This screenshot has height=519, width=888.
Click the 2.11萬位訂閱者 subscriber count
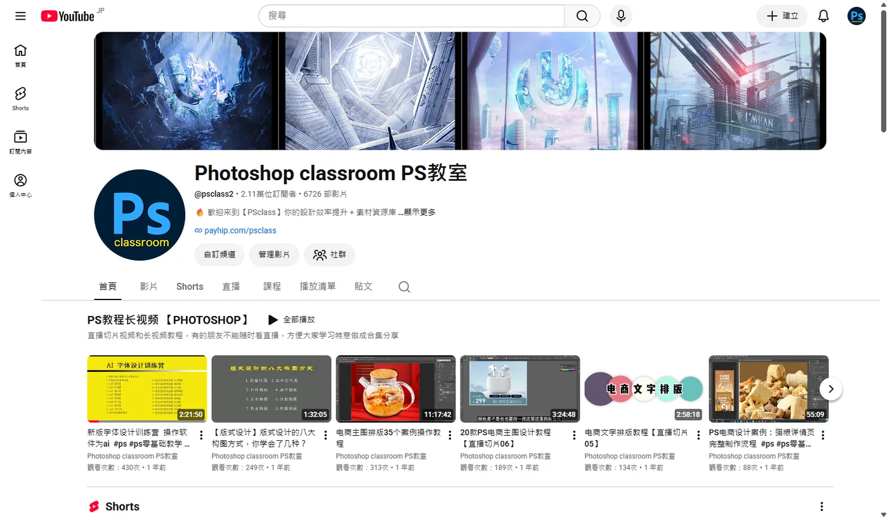270,194
